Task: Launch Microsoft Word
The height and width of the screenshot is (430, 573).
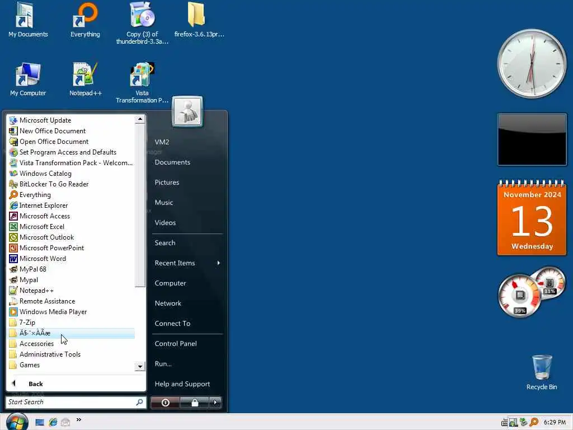Action: point(72,258)
